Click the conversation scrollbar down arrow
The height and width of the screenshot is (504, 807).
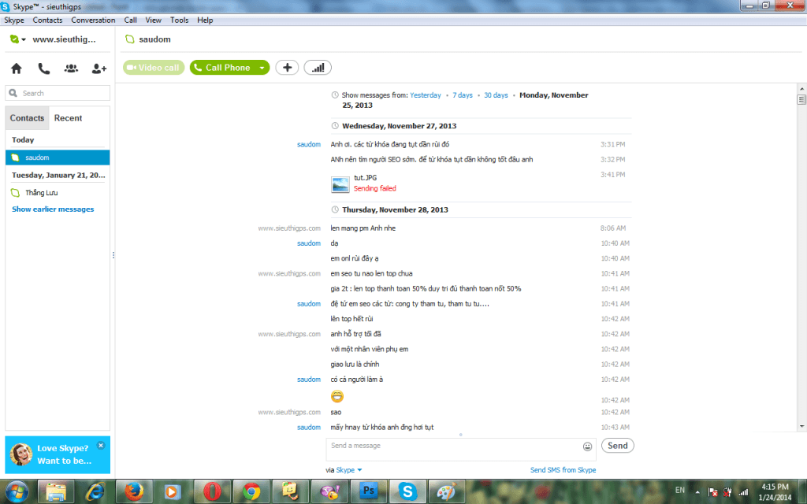click(x=801, y=426)
